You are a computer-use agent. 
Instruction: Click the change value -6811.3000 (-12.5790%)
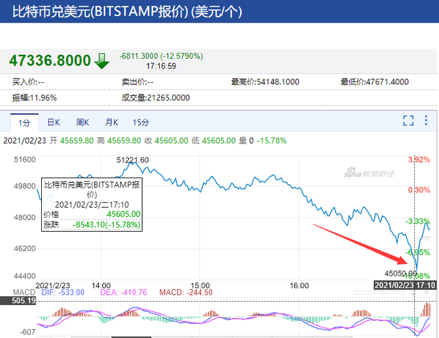[x=161, y=56]
